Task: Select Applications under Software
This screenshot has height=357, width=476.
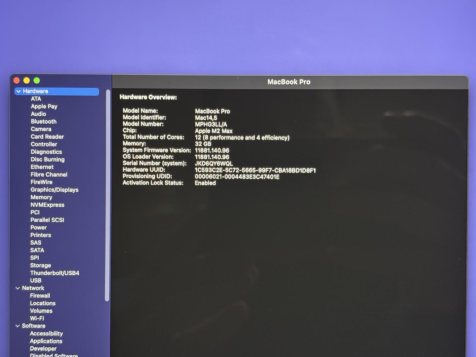Action: 46,341
